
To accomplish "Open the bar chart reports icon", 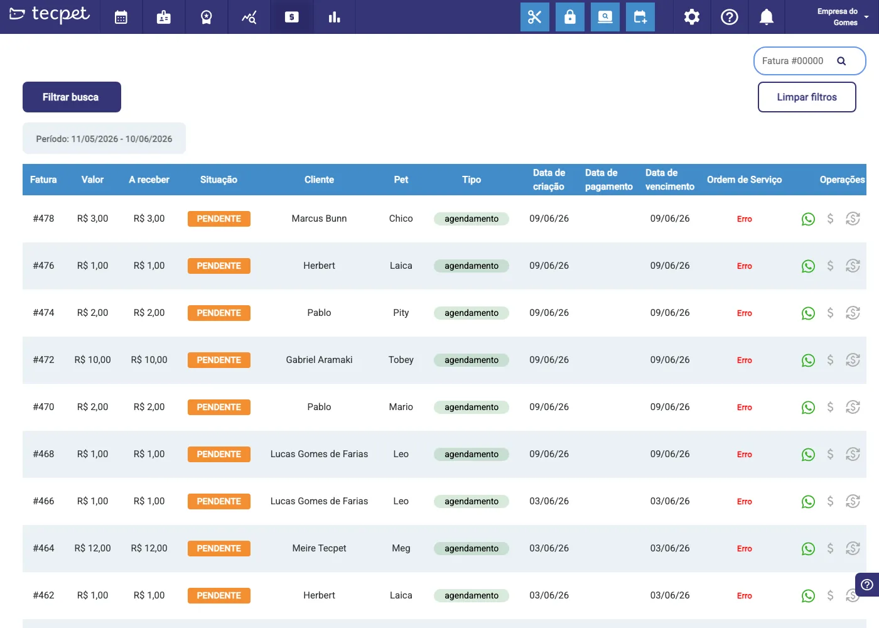I will [334, 17].
